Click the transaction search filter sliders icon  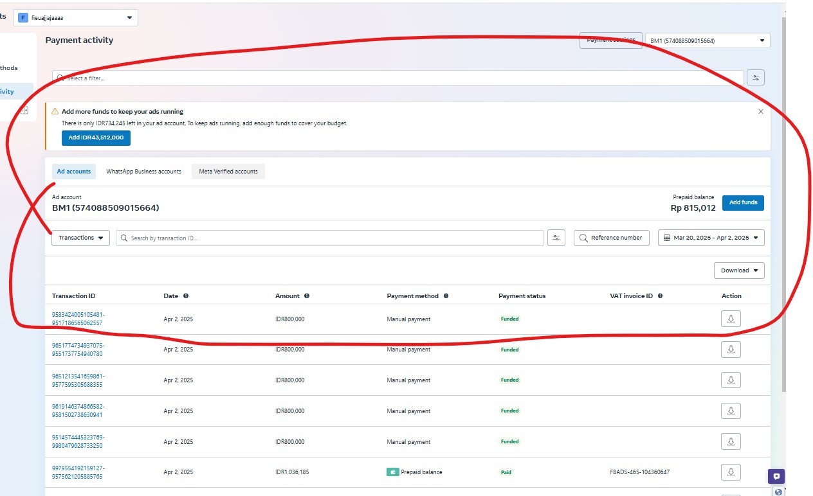pos(556,238)
